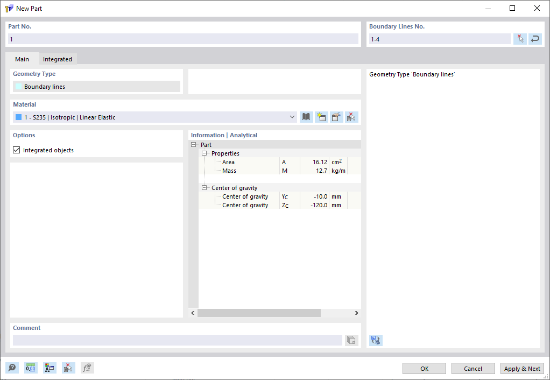Screen dimensions: 550x380
Task: Open the material library book icon
Action: coord(306,117)
